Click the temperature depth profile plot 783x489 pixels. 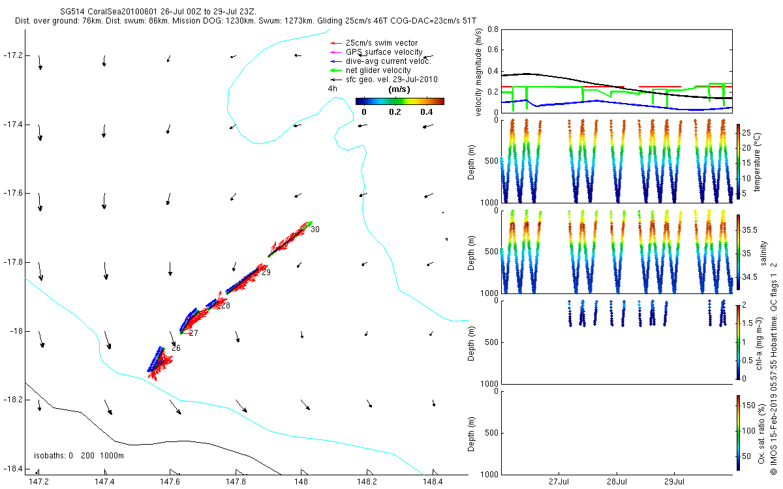coord(617,161)
